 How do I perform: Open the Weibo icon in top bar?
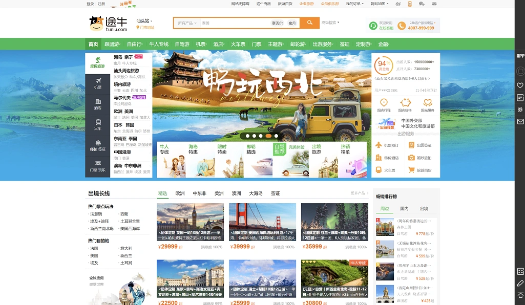(x=398, y=4)
